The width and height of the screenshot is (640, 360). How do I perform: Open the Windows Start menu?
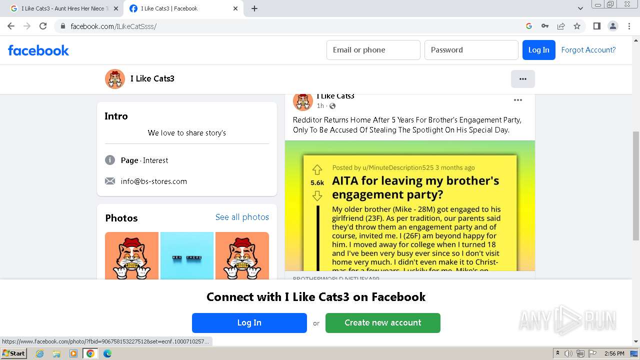(x=14, y=353)
